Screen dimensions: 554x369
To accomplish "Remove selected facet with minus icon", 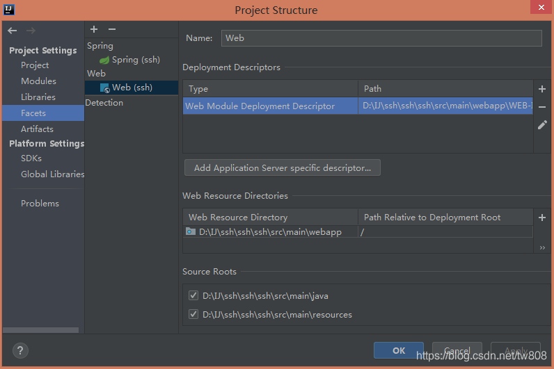I will tap(112, 29).
